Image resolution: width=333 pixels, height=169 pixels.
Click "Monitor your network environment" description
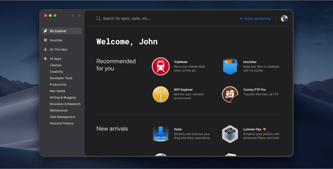click(189, 96)
